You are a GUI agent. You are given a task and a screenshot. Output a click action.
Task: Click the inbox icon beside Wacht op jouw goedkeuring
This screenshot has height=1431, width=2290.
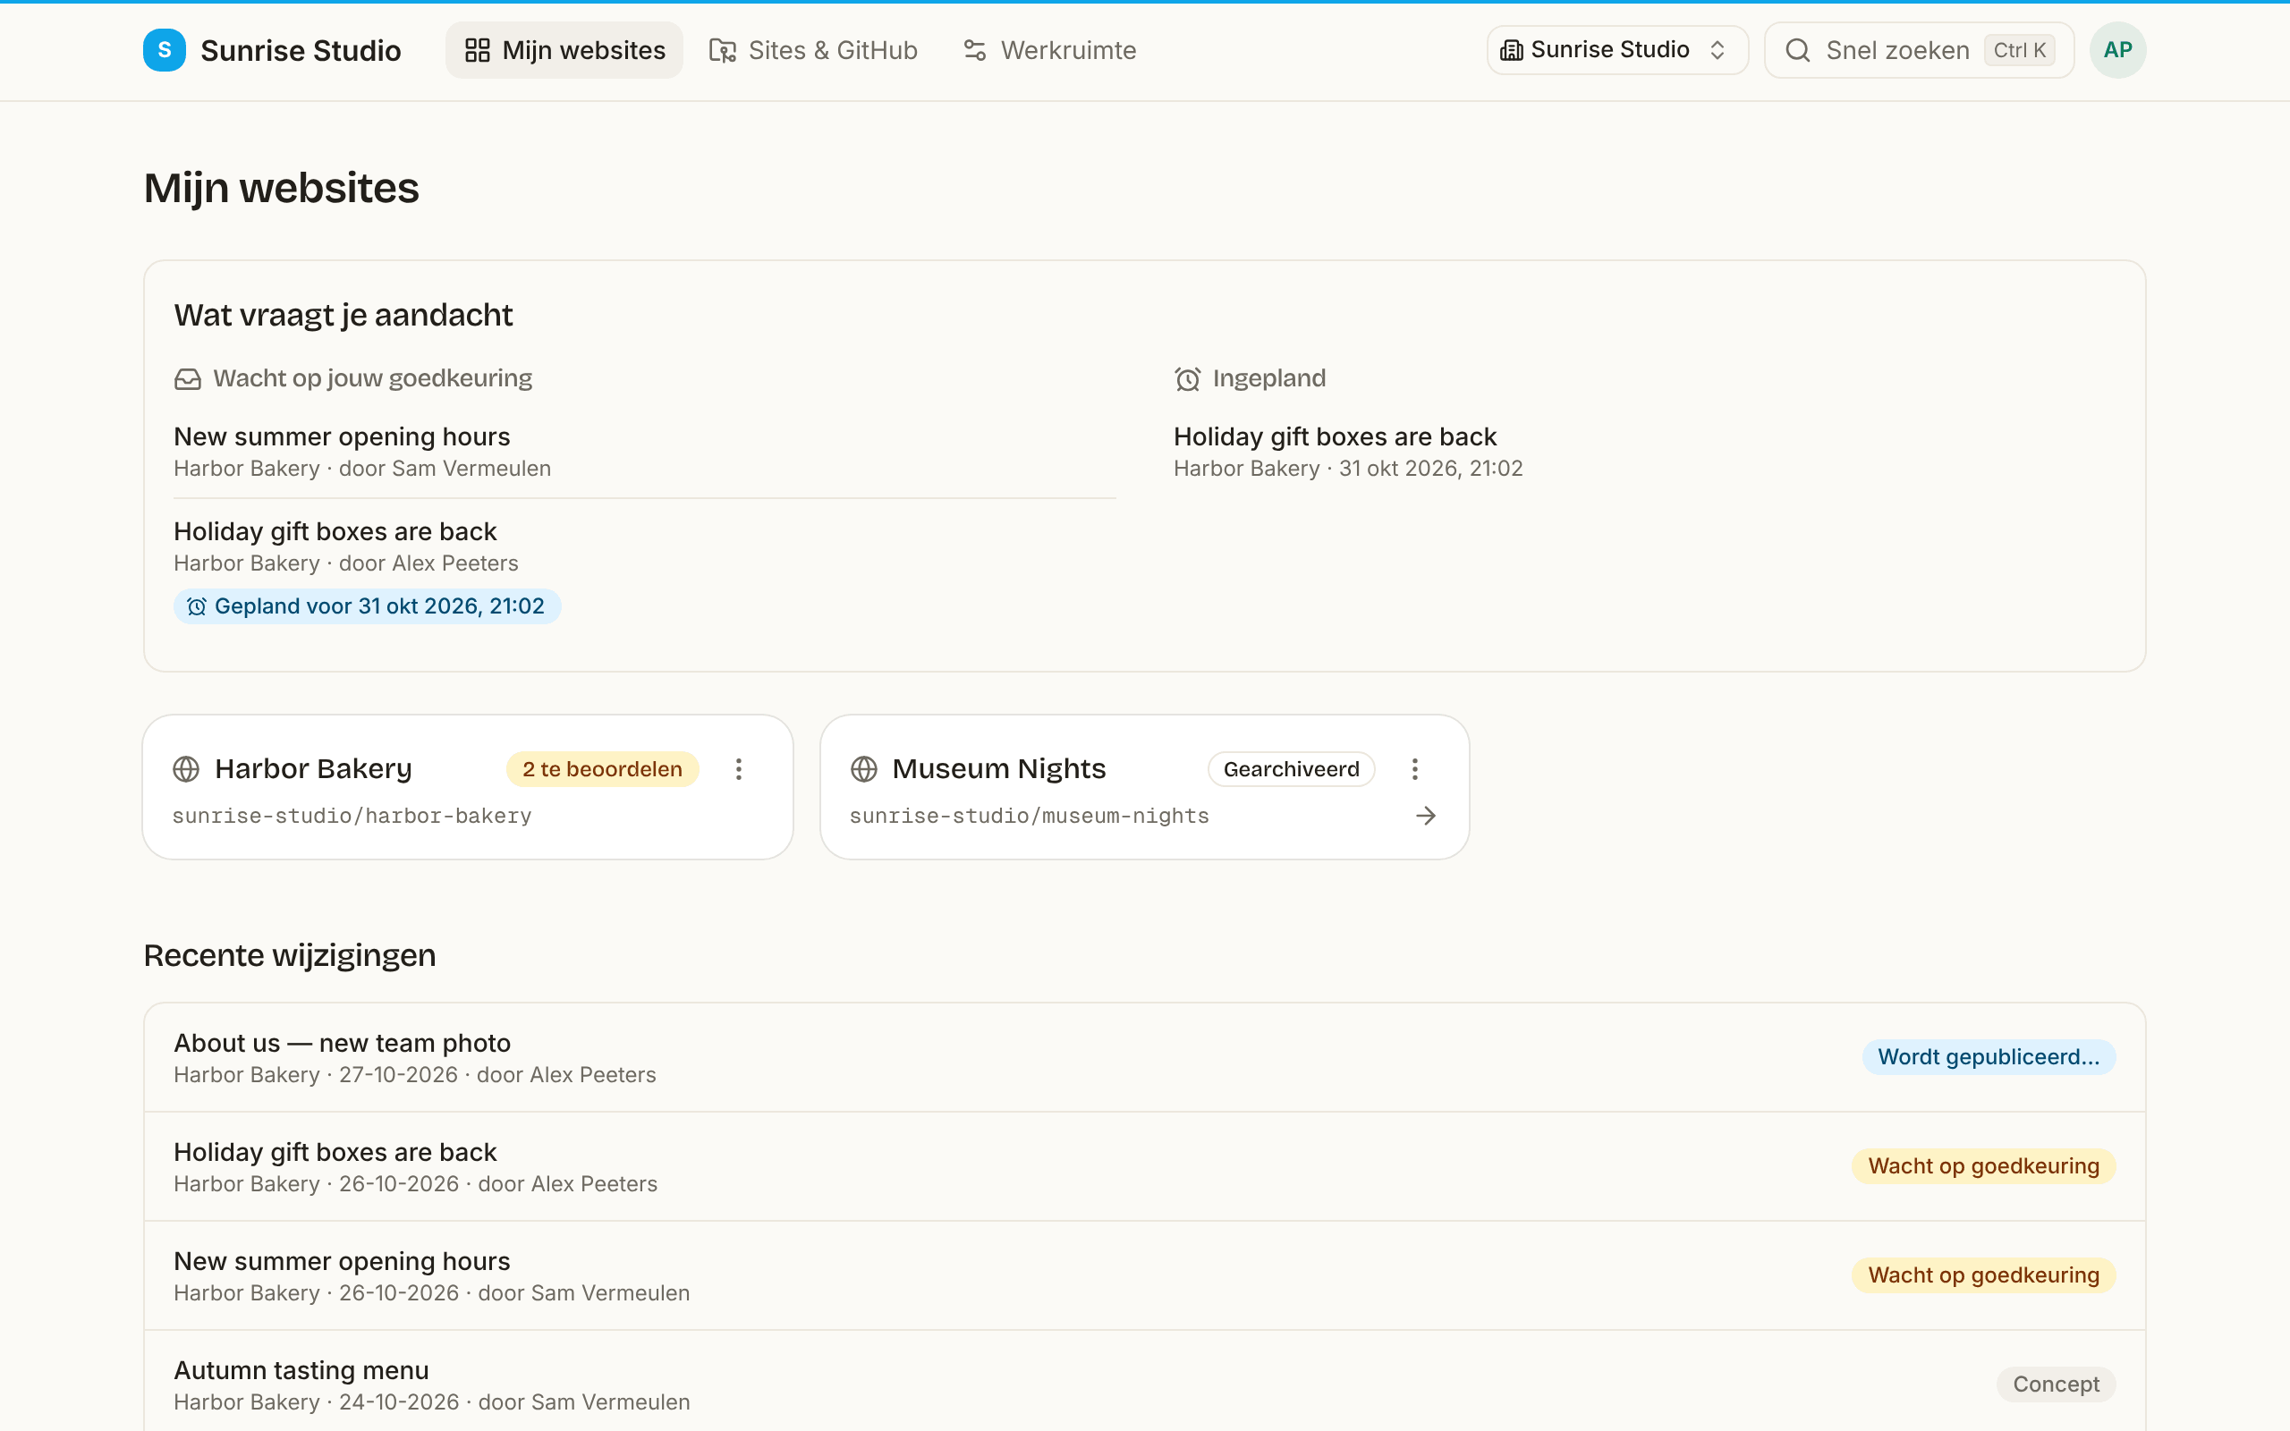(x=187, y=379)
